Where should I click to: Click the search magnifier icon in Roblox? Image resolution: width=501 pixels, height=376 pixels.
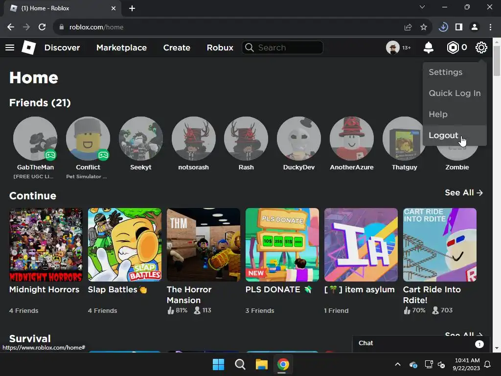click(249, 47)
